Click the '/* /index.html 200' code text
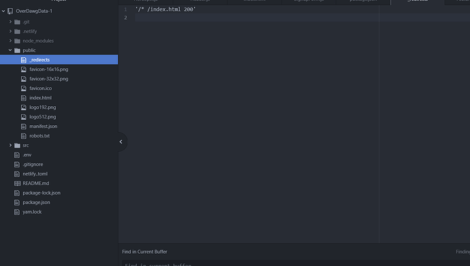The image size is (470, 266). click(x=166, y=10)
